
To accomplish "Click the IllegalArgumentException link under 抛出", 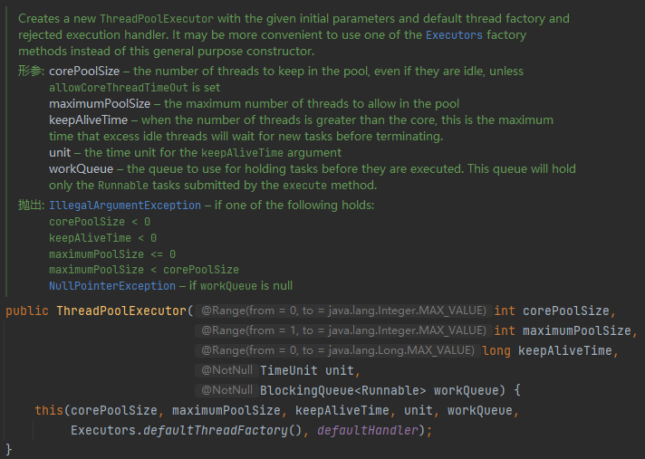I will tap(125, 206).
